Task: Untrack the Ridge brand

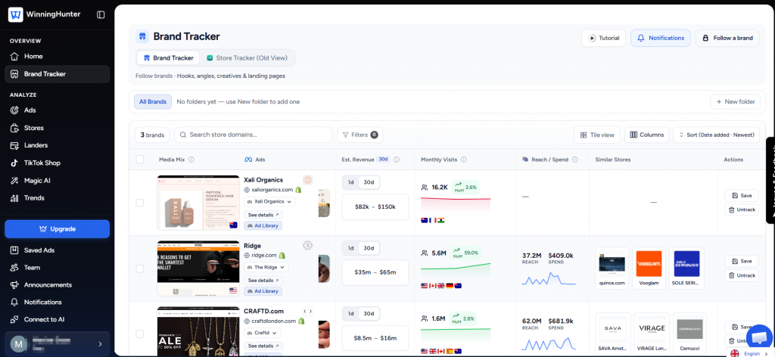Action: point(742,275)
